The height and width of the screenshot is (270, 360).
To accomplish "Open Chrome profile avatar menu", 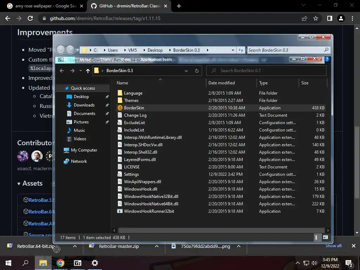I will pos(341,18).
